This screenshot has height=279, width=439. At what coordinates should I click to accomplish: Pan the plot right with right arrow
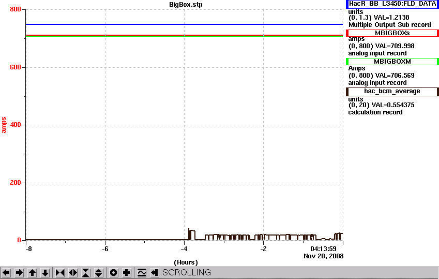(x=19, y=273)
